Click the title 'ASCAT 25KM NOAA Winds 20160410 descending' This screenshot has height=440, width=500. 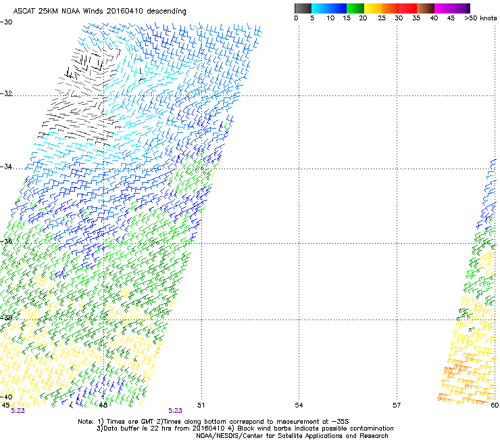pos(99,12)
